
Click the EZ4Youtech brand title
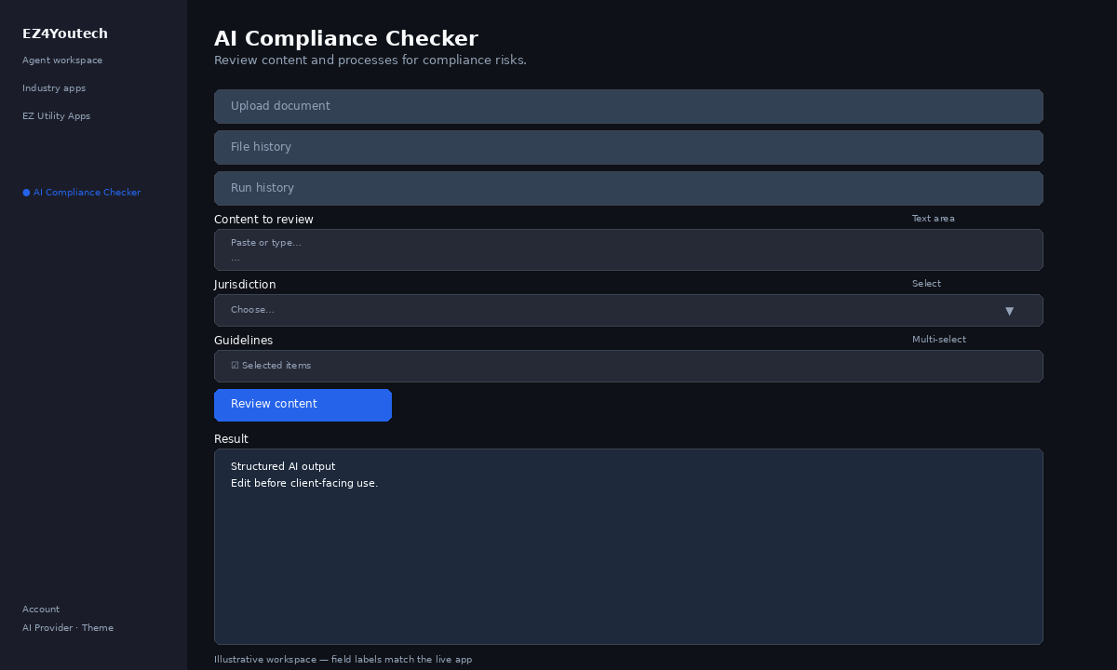pyautogui.click(x=65, y=33)
